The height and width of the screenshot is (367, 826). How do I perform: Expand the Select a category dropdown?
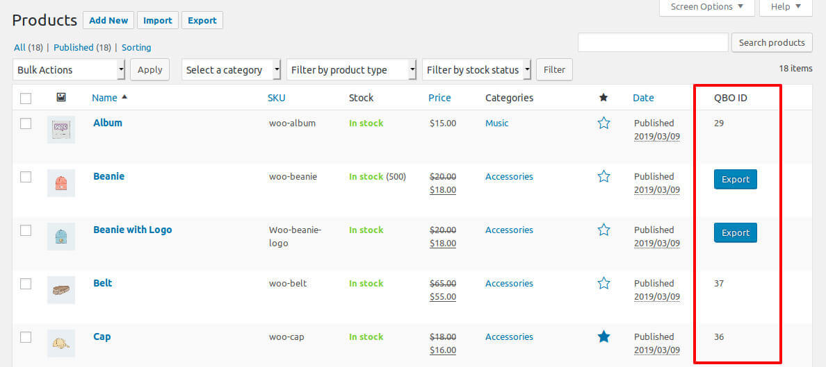tap(232, 69)
